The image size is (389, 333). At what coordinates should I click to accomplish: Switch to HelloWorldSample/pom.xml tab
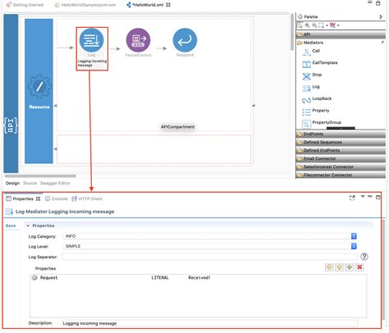[85, 5]
